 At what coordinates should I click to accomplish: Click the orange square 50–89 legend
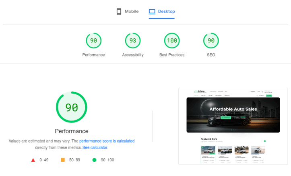click(x=63, y=160)
